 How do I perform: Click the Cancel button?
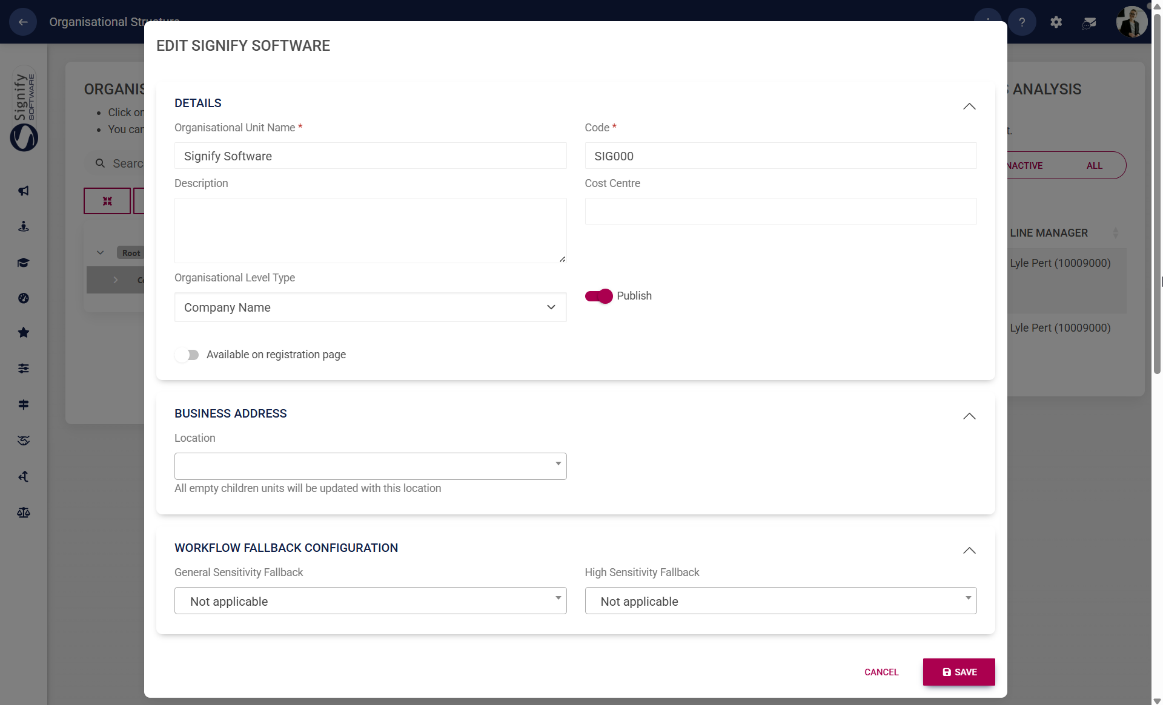tap(881, 672)
